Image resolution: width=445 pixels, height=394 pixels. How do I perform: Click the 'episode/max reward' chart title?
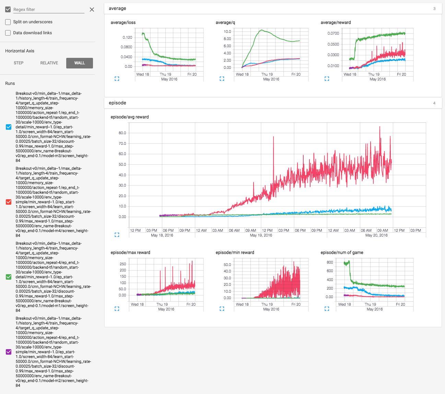[x=130, y=253]
